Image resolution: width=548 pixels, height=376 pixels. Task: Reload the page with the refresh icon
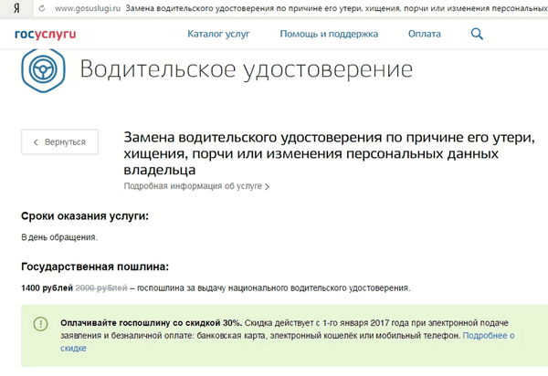click(x=42, y=8)
